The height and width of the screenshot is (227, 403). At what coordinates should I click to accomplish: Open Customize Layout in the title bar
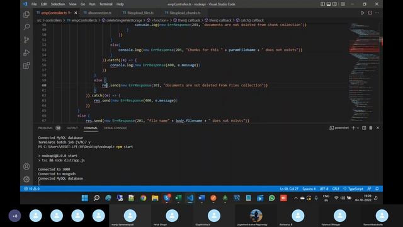coord(343,4)
